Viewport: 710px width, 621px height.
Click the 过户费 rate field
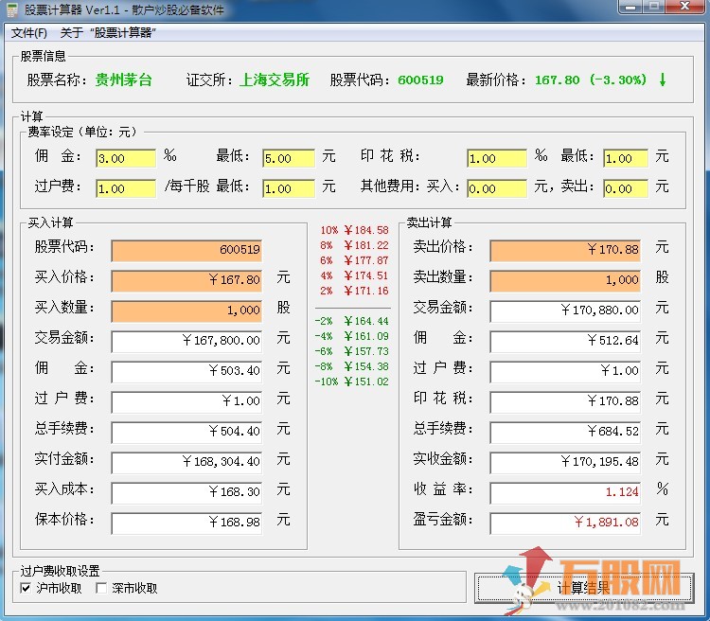coord(126,188)
